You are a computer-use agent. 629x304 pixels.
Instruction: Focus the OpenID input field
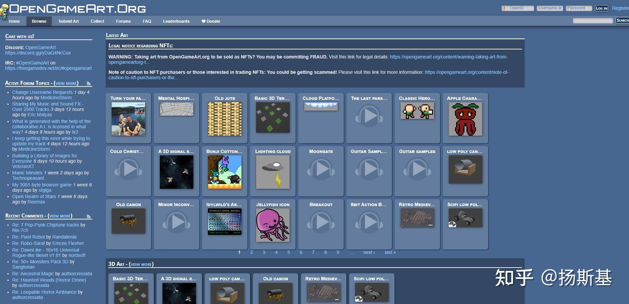click(x=518, y=8)
